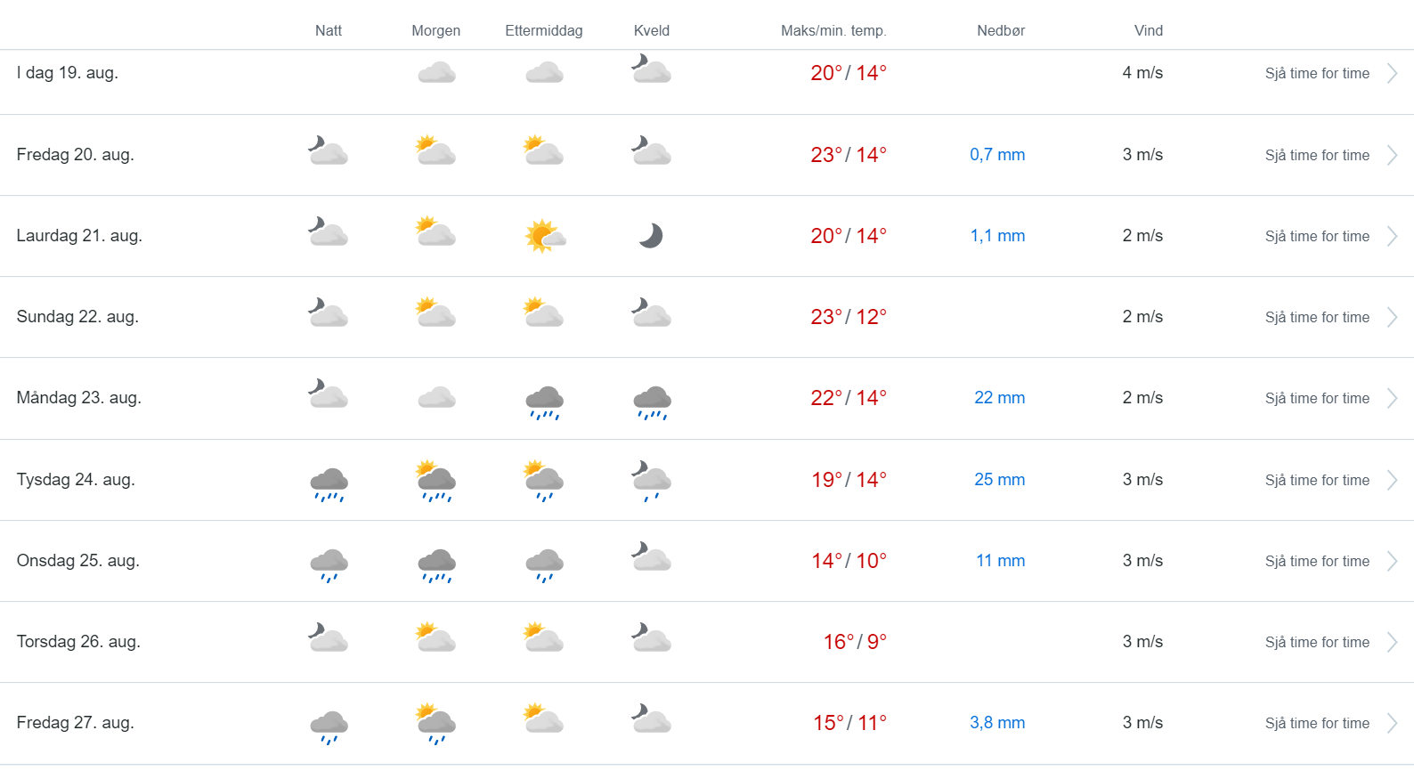Click Sunday 22 afternoon partly cloudy icon
Screen dimensions: 1414x771
coord(544,313)
